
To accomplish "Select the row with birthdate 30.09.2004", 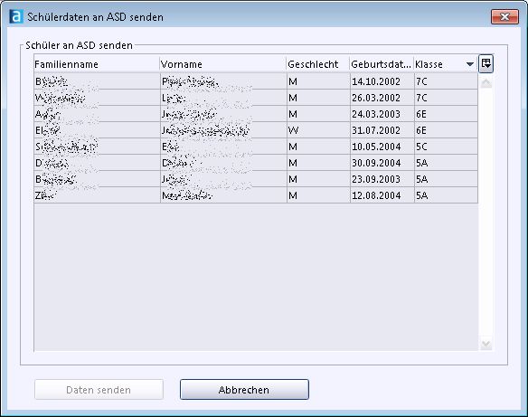I will [x=256, y=163].
